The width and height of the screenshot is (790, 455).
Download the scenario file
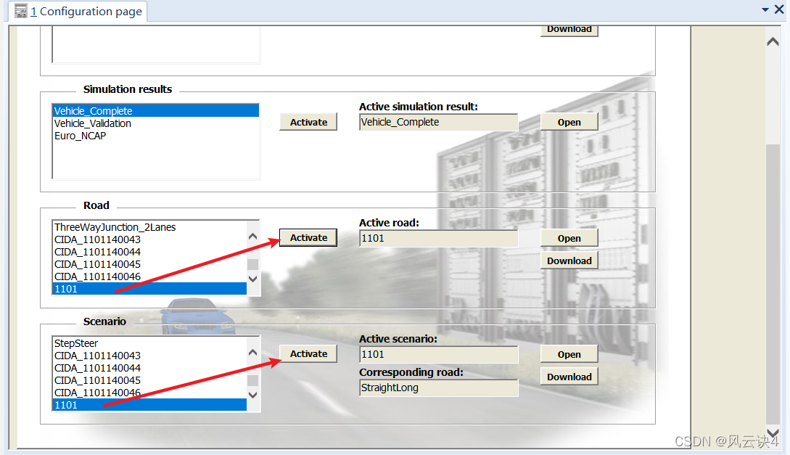coord(569,377)
